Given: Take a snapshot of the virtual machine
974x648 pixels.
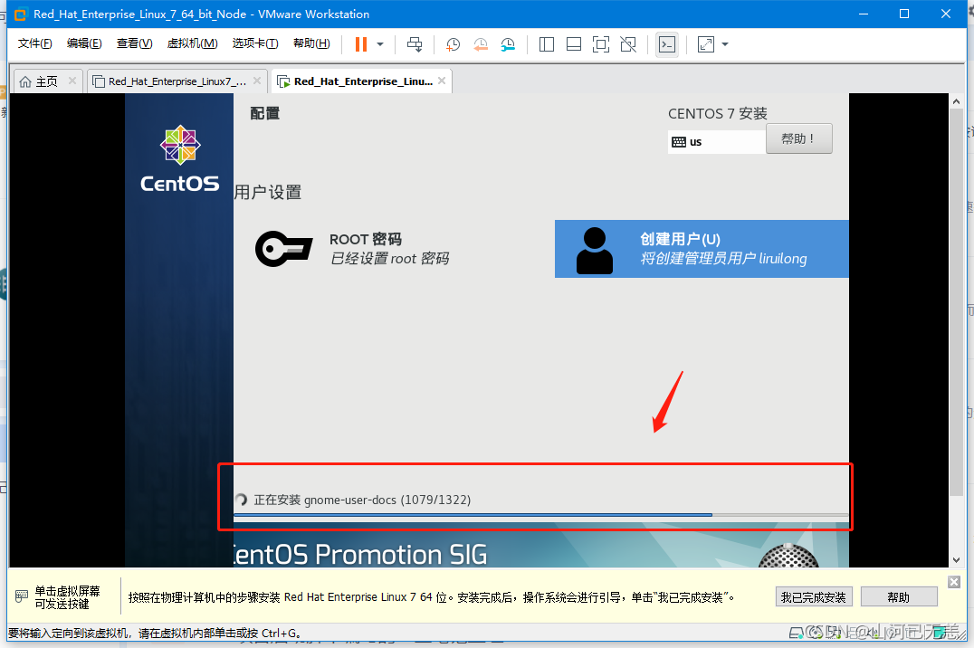Looking at the screenshot, I should click(x=453, y=44).
